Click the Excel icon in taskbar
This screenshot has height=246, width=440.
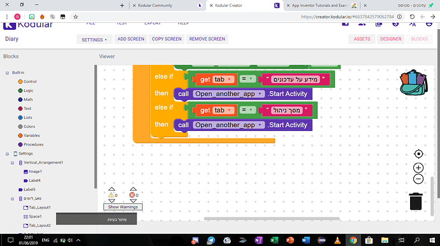click(x=274, y=240)
